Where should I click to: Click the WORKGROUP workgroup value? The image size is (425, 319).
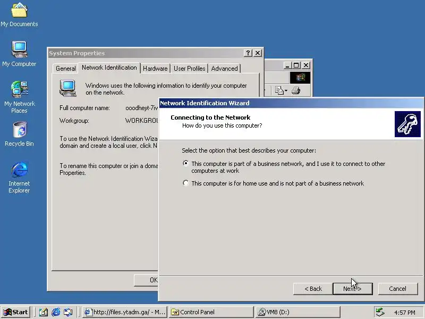[x=141, y=121]
